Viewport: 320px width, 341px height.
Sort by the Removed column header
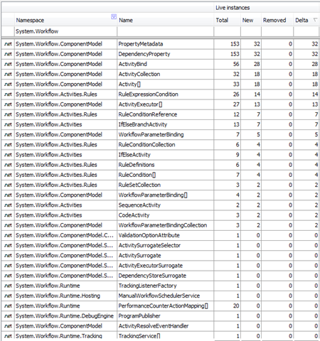pos(277,20)
